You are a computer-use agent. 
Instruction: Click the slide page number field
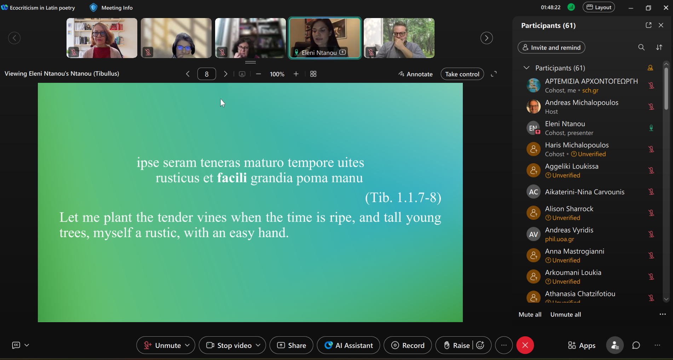207,74
